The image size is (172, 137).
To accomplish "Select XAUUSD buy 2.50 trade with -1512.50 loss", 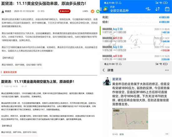I will (136, 49).
